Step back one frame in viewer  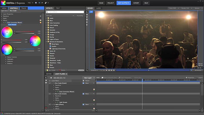109,70
